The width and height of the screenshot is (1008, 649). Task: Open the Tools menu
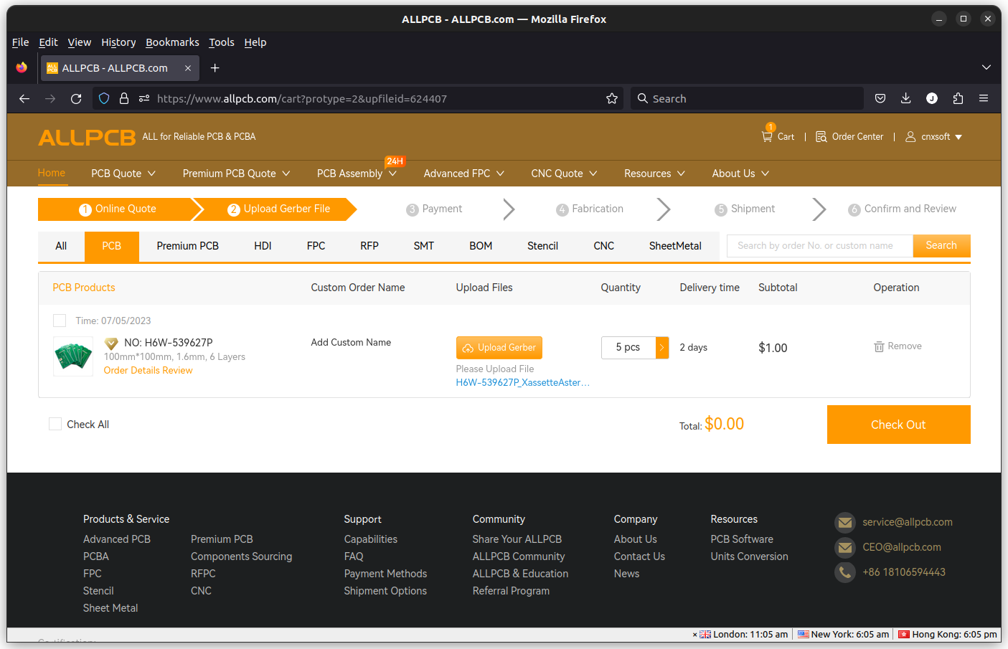[x=222, y=42]
